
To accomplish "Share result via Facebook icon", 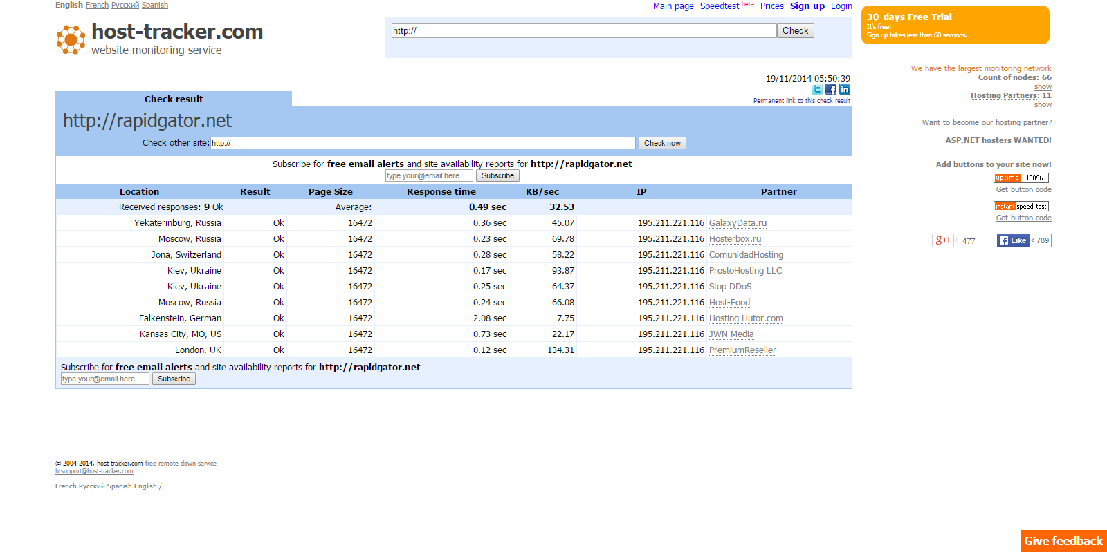I will (831, 89).
